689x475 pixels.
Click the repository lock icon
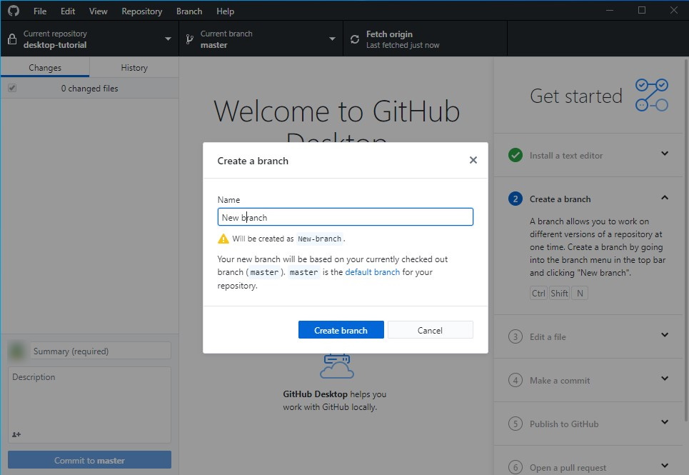coord(12,39)
